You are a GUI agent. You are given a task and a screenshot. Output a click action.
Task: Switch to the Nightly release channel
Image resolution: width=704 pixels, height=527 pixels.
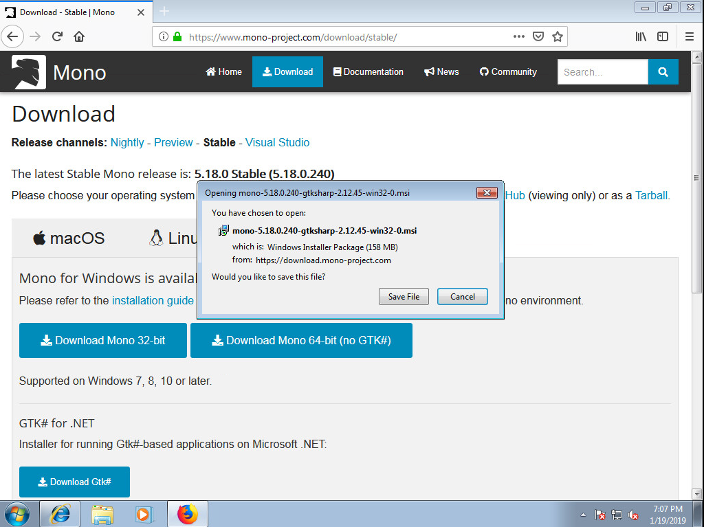[127, 142]
